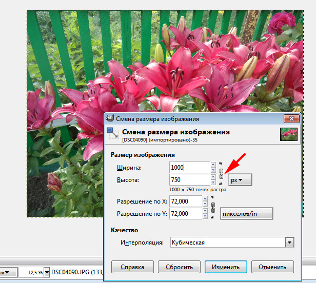Viewport: 316px width, 283px height.
Task: Click the Разрешение по X input field
Action: pyautogui.click(x=186, y=201)
